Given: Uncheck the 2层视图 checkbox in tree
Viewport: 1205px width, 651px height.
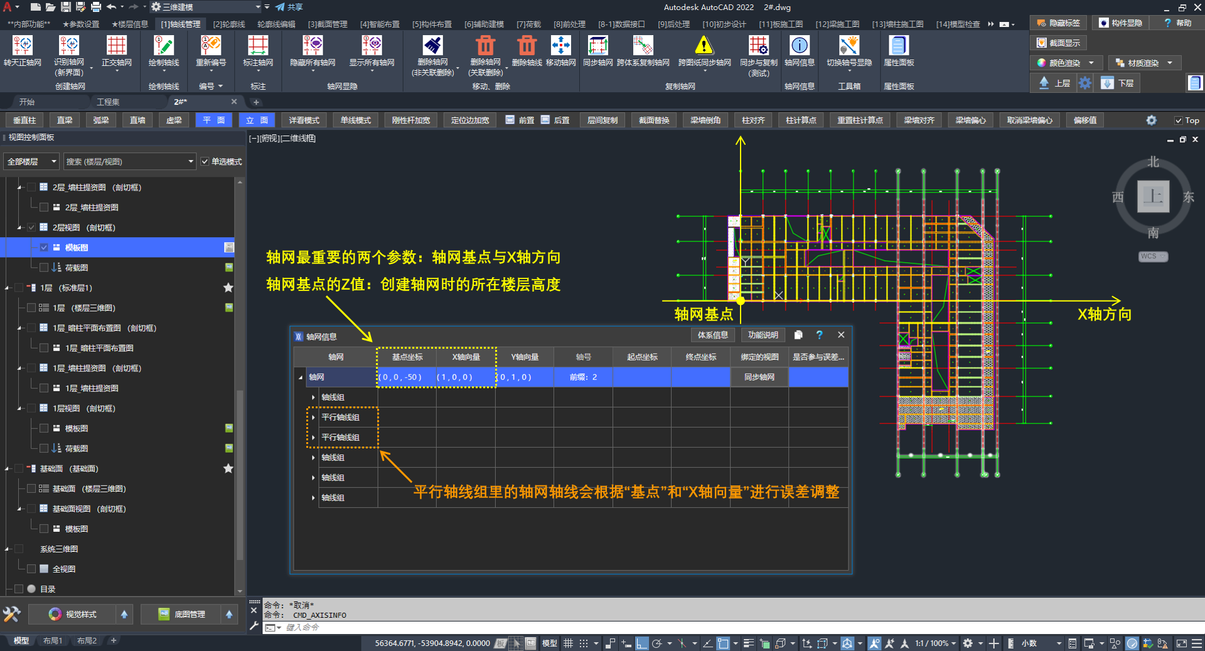Looking at the screenshot, I should (31, 228).
